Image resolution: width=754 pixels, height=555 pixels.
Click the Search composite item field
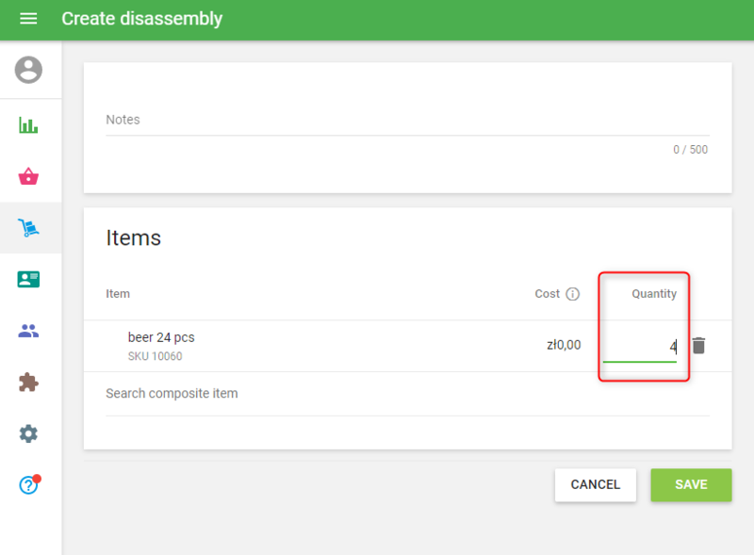[x=405, y=394]
